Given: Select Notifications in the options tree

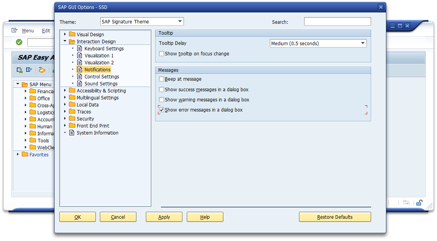Looking at the screenshot, I should click(x=97, y=69).
